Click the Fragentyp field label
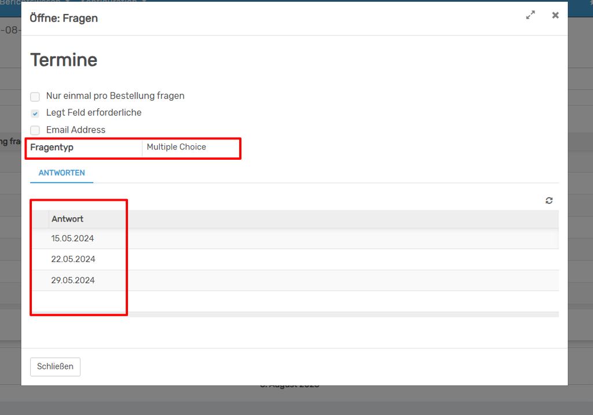The image size is (593, 415). [x=52, y=148]
